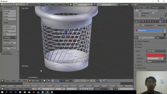
Task: Open the Window menu
Action: coord(60,5)
